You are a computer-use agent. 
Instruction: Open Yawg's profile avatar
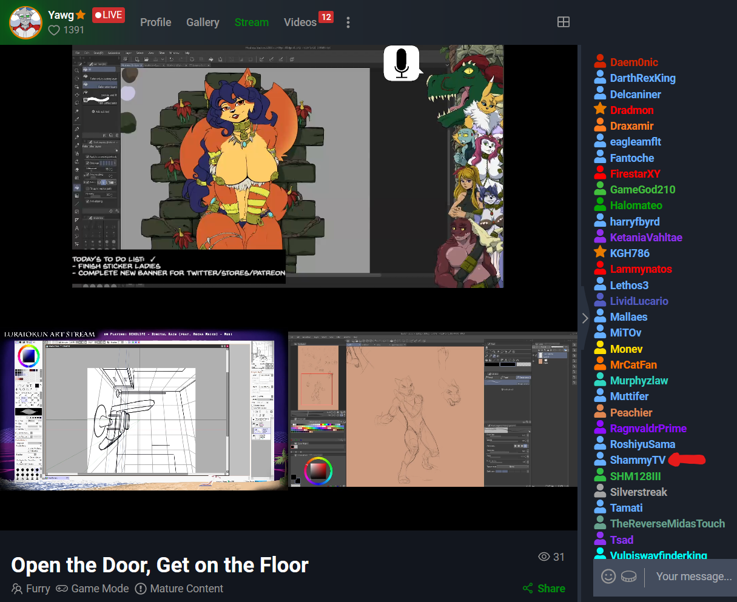pos(25,22)
